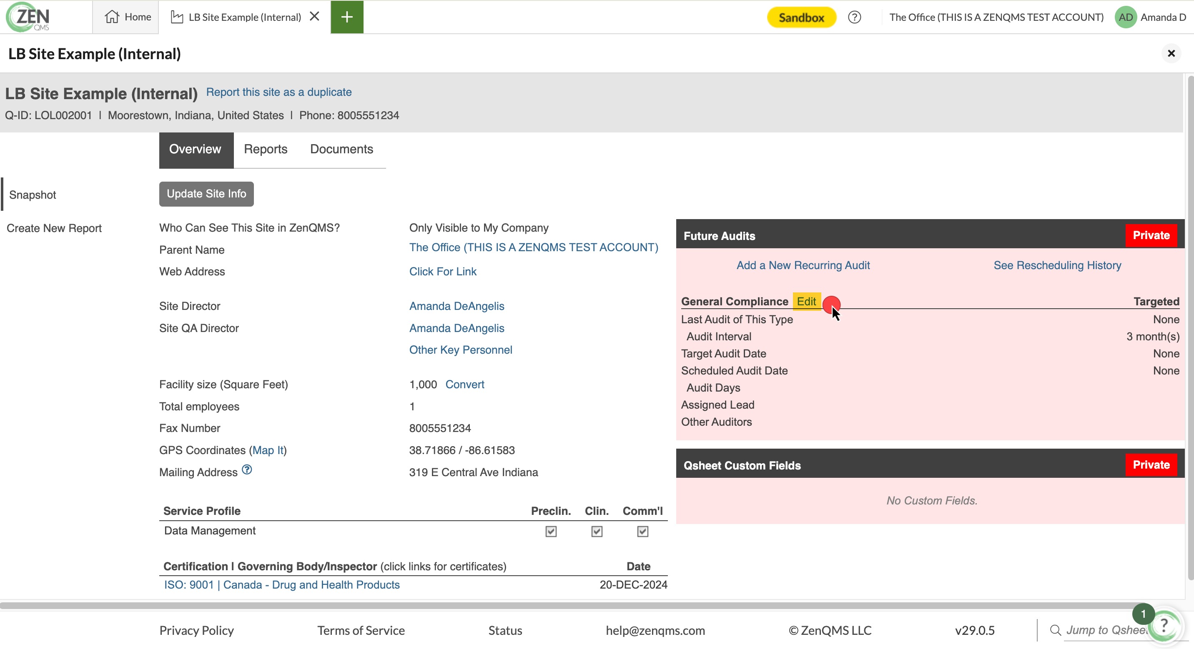Click the account name The Office in header
This screenshot has width=1194, height=649.
[x=996, y=17]
